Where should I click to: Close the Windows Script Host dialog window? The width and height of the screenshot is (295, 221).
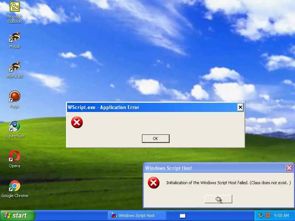[x=289, y=168]
